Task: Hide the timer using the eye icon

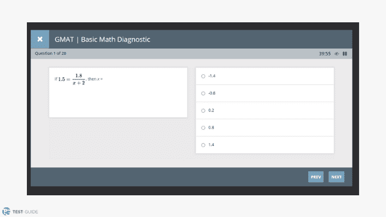Action: click(x=337, y=54)
